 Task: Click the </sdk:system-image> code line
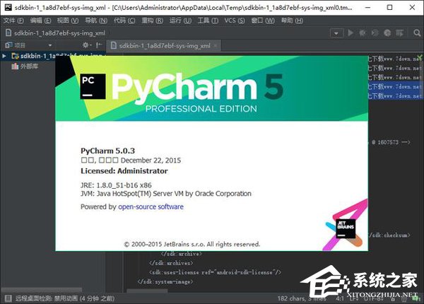[165, 281]
